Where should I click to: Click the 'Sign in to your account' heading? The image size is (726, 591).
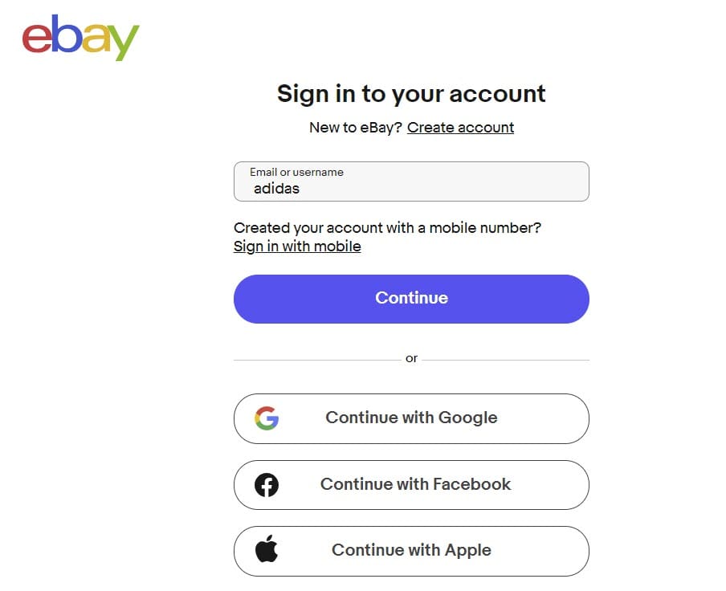tap(411, 94)
